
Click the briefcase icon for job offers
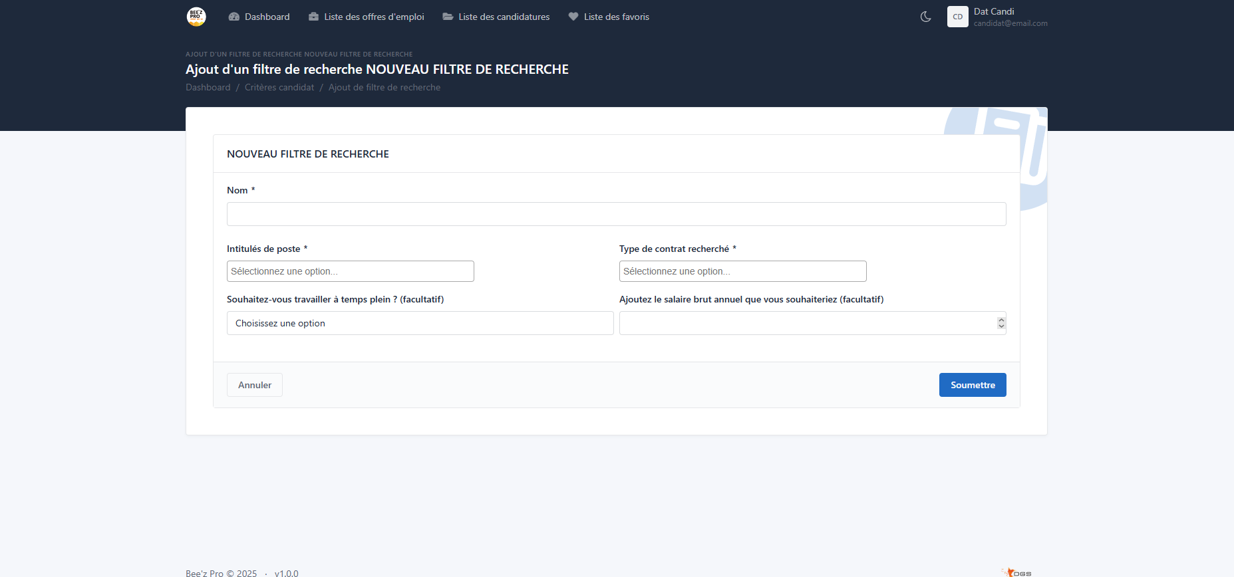click(313, 17)
